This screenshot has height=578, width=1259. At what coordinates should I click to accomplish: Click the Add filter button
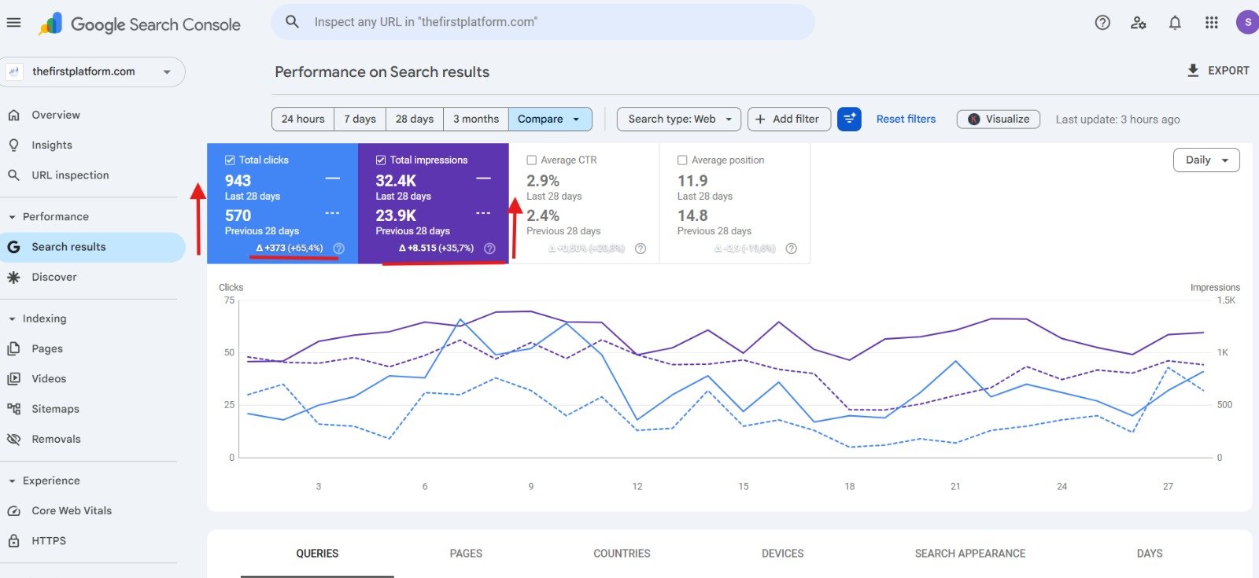click(x=788, y=120)
